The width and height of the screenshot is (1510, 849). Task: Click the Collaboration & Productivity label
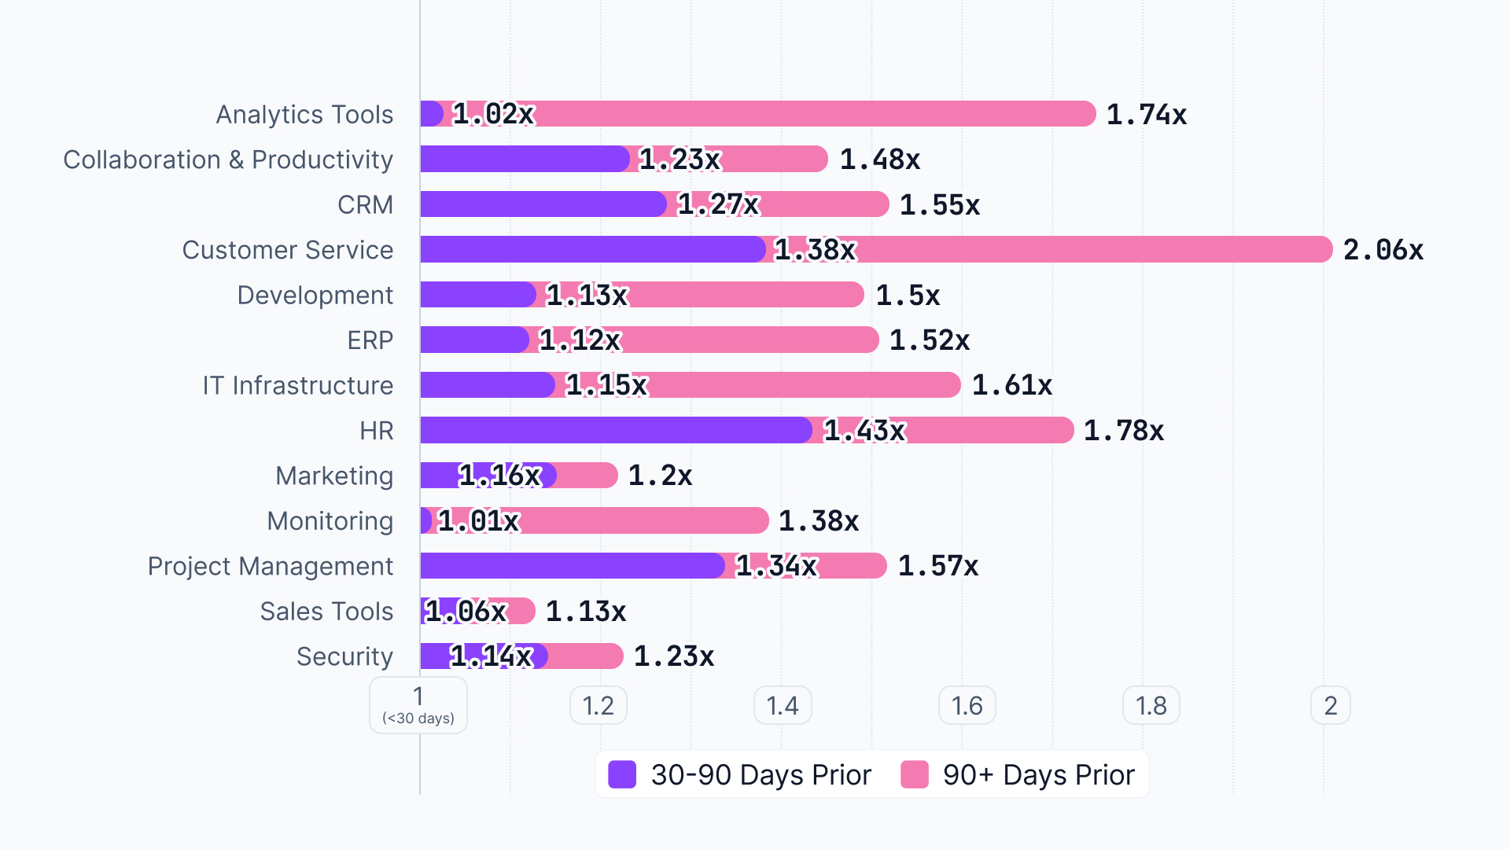point(228,160)
